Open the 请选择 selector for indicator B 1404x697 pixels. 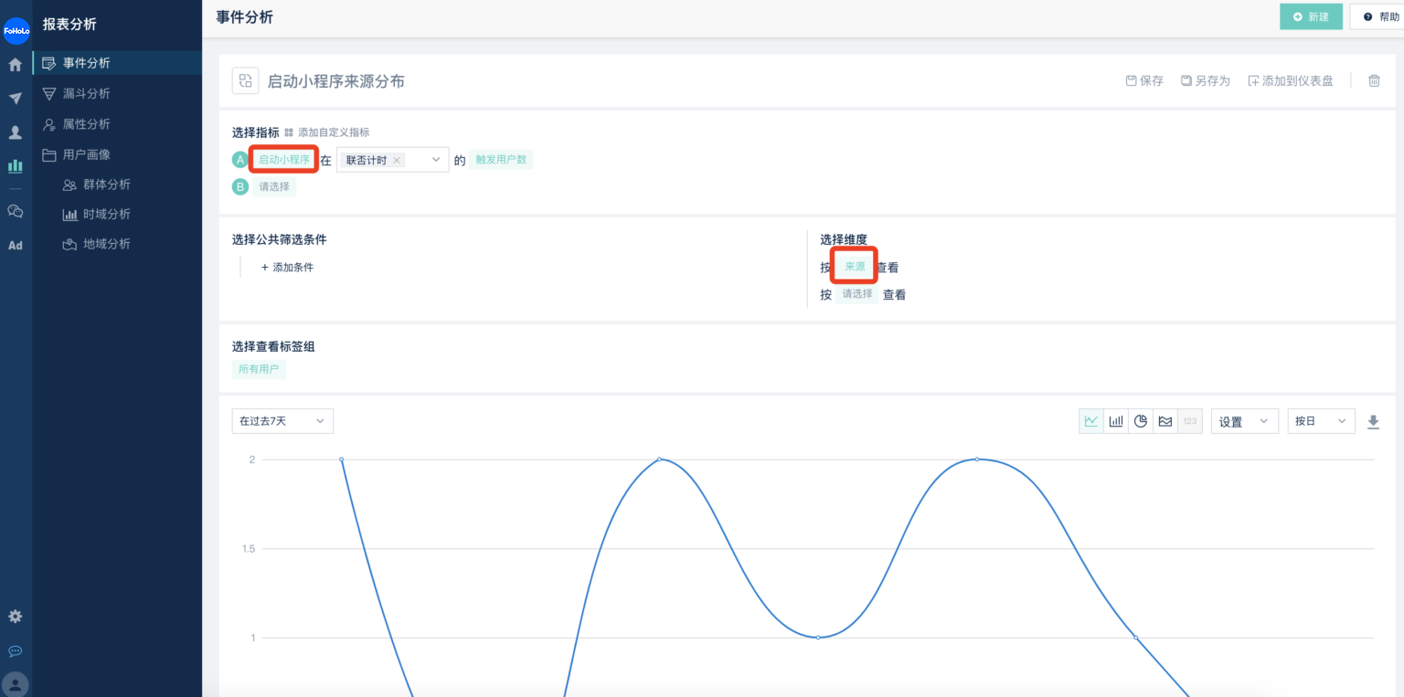click(x=274, y=187)
